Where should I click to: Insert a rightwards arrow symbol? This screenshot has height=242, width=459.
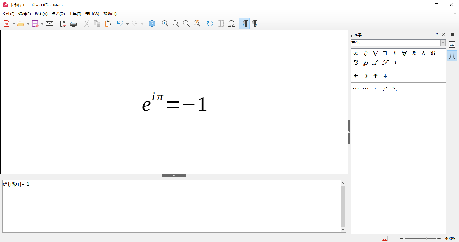365,76
